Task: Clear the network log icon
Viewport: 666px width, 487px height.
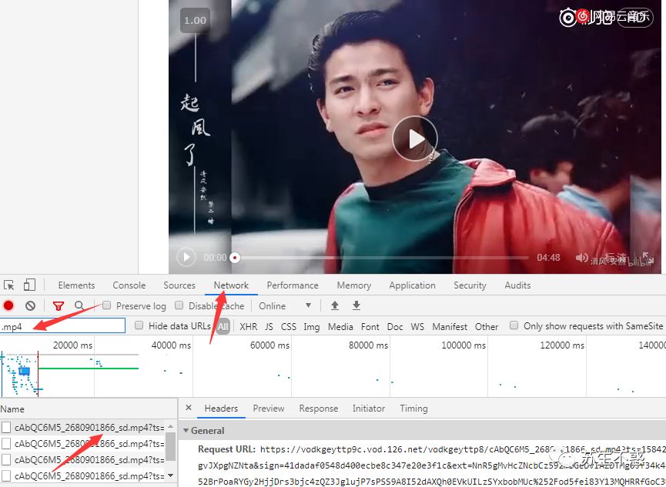Action: [x=30, y=305]
